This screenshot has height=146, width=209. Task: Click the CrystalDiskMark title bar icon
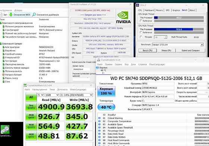pos(25,85)
